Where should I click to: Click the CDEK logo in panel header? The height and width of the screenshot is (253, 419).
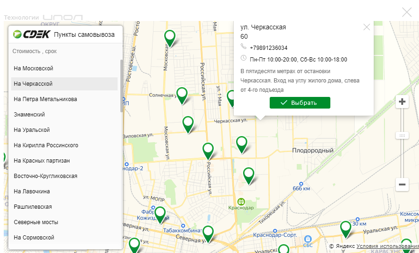coord(31,34)
